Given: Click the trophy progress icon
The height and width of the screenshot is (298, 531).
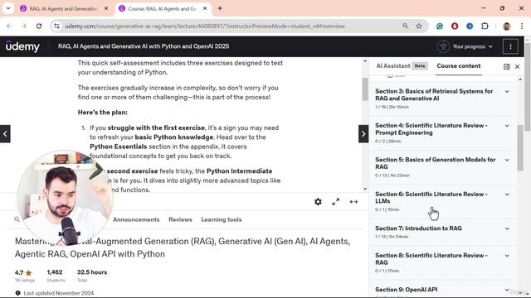Looking at the screenshot, I should click(443, 46).
